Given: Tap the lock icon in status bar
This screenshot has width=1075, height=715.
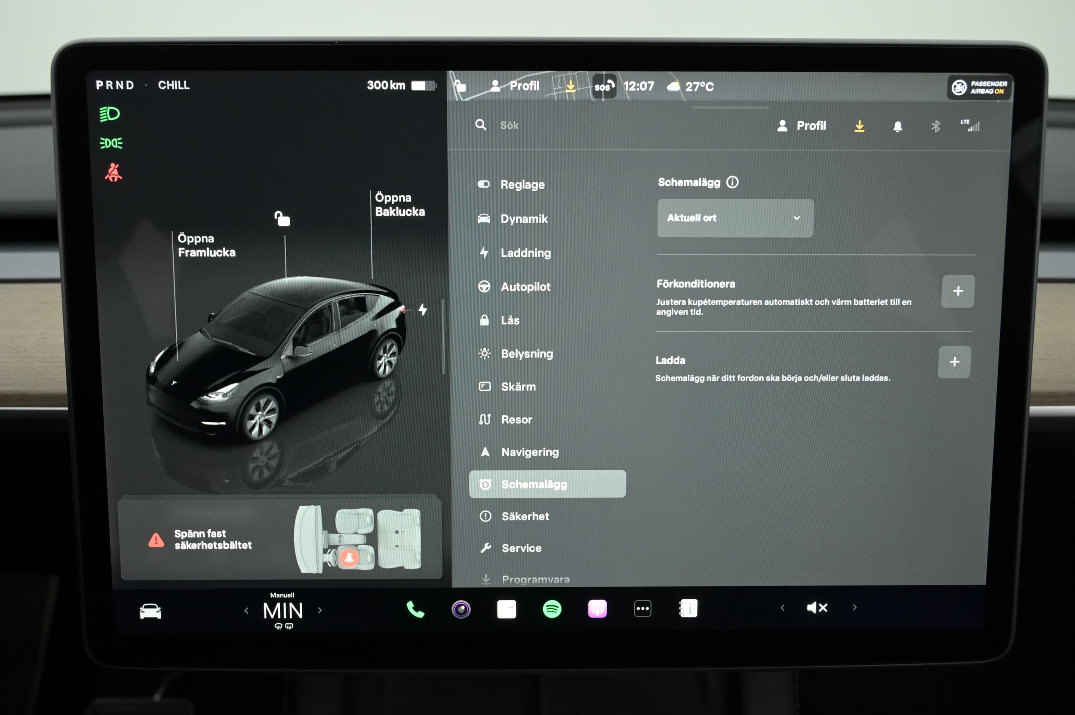Looking at the screenshot, I should coord(460,85).
